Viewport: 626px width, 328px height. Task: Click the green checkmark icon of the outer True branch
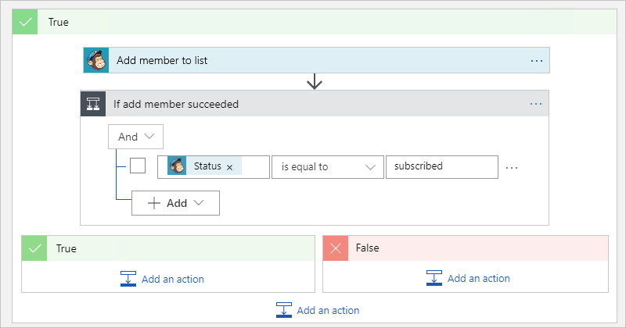click(25, 22)
